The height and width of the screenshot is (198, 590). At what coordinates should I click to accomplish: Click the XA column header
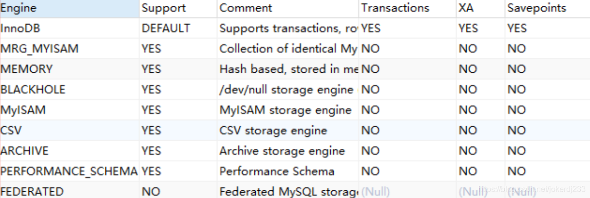480,8
